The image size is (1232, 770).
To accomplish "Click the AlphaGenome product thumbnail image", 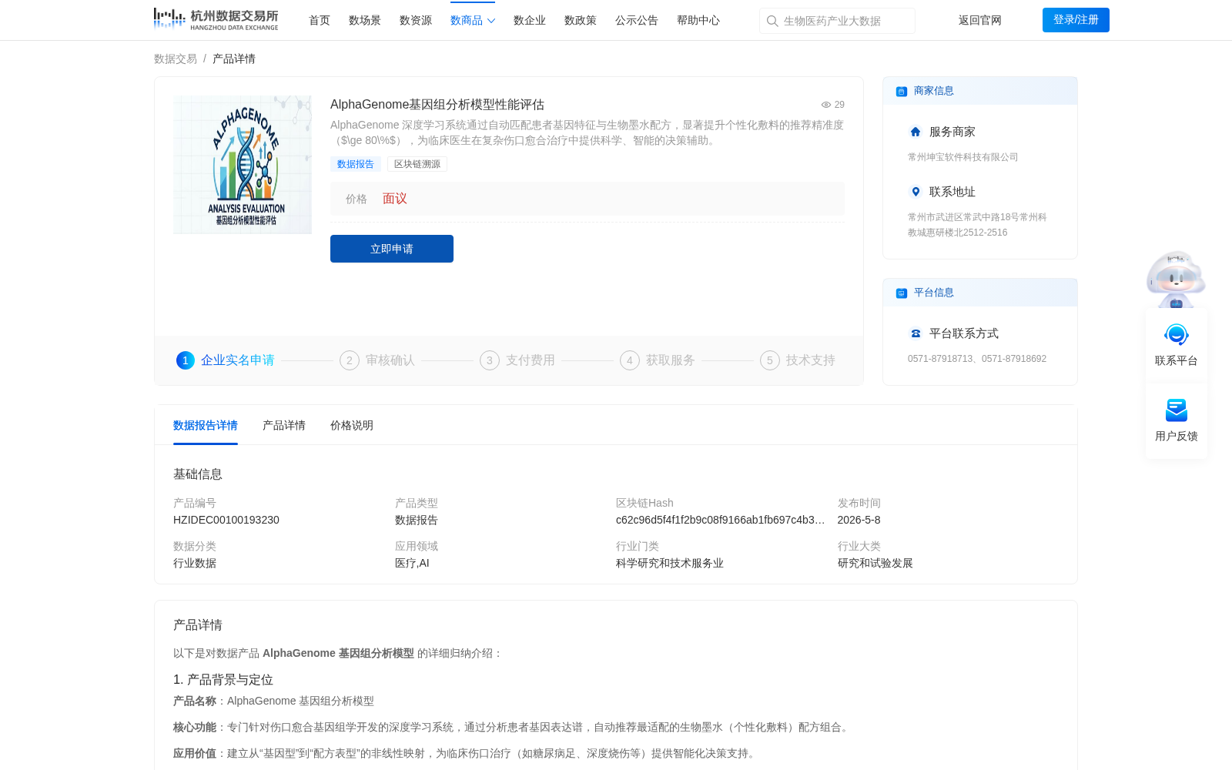I will [x=243, y=165].
